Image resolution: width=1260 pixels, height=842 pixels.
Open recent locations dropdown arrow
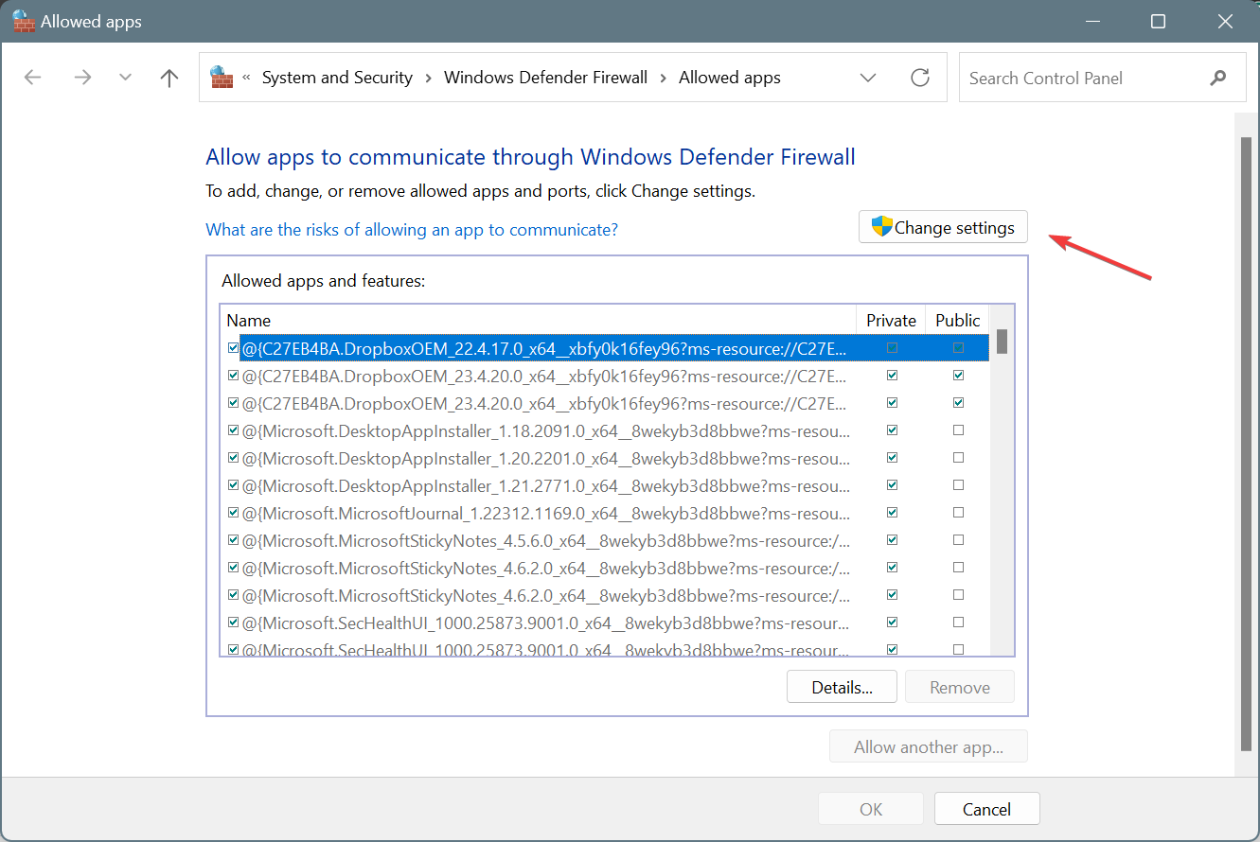click(x=125, y=78)
